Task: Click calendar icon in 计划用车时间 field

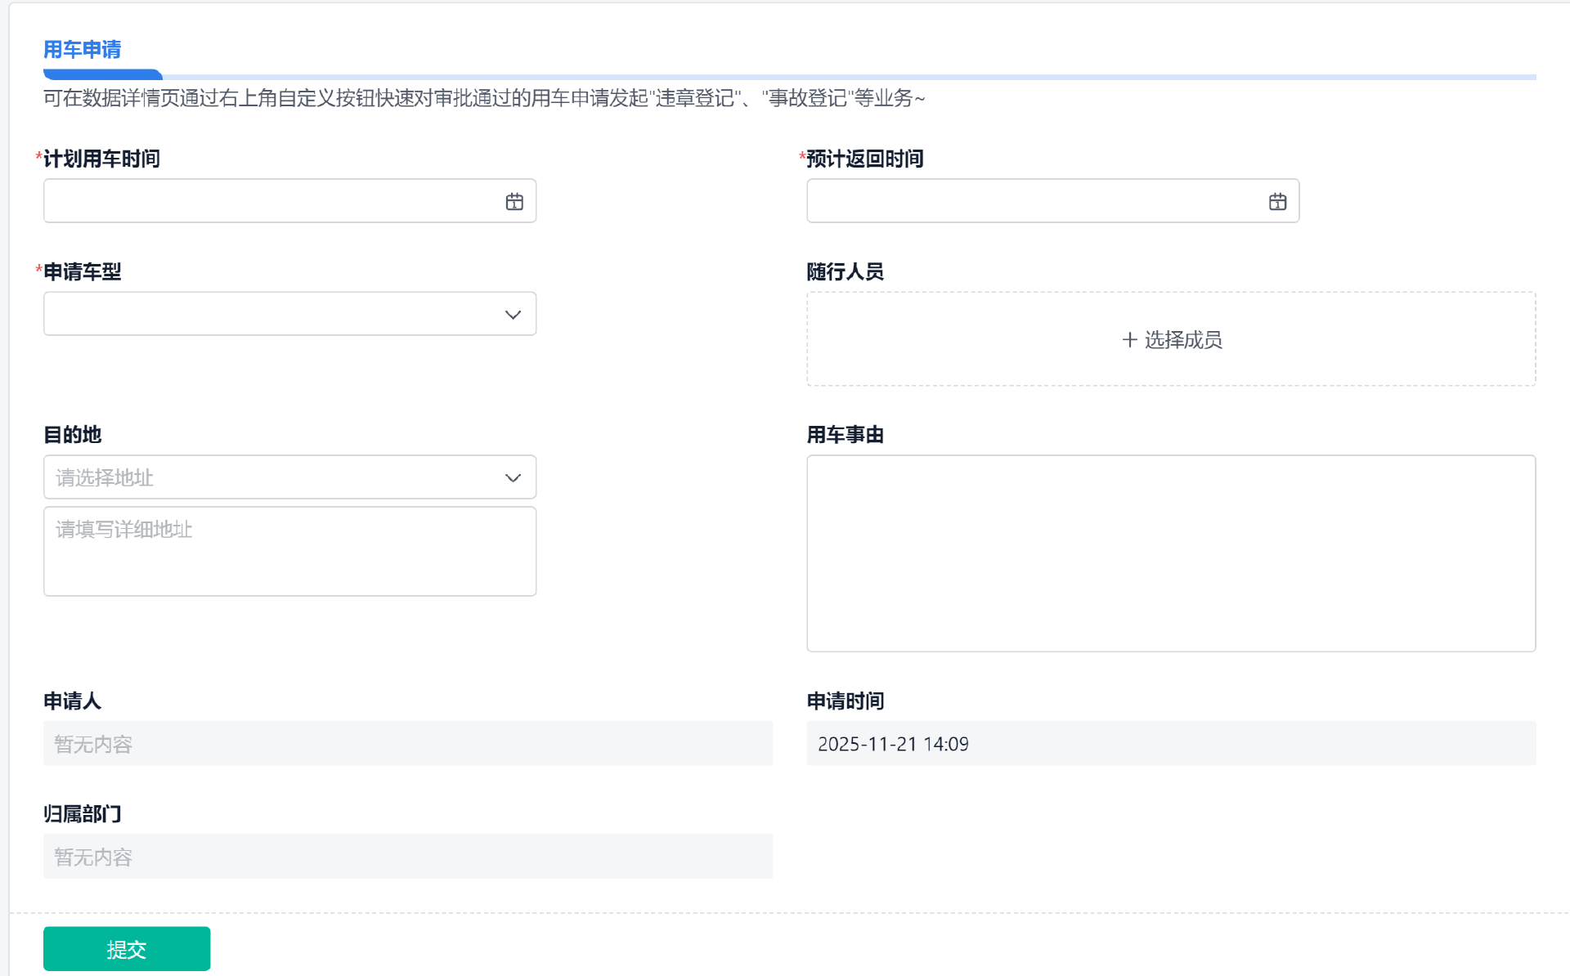Action: tap(514, 202)
